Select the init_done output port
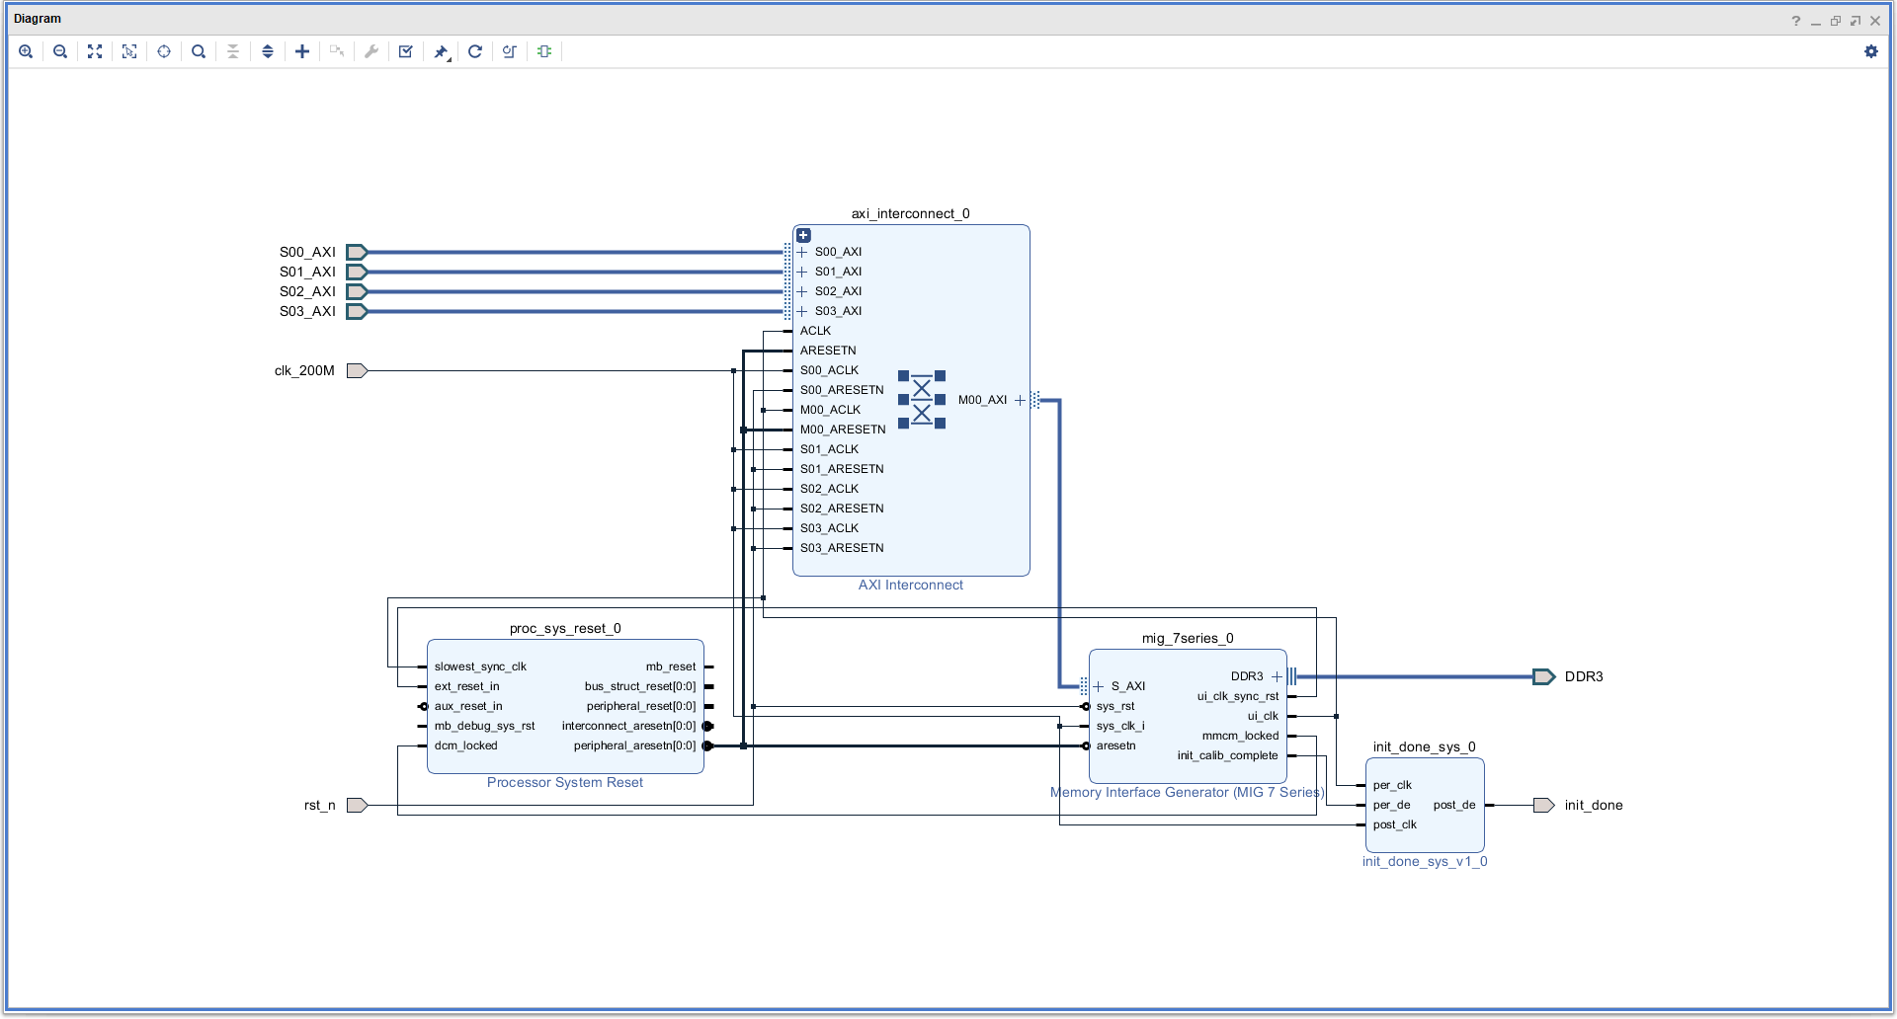The width and height of the screenshot is (1897, 1019). 1543,805
